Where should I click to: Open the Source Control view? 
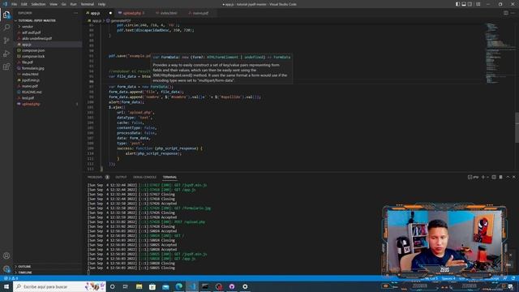point(6,41)
